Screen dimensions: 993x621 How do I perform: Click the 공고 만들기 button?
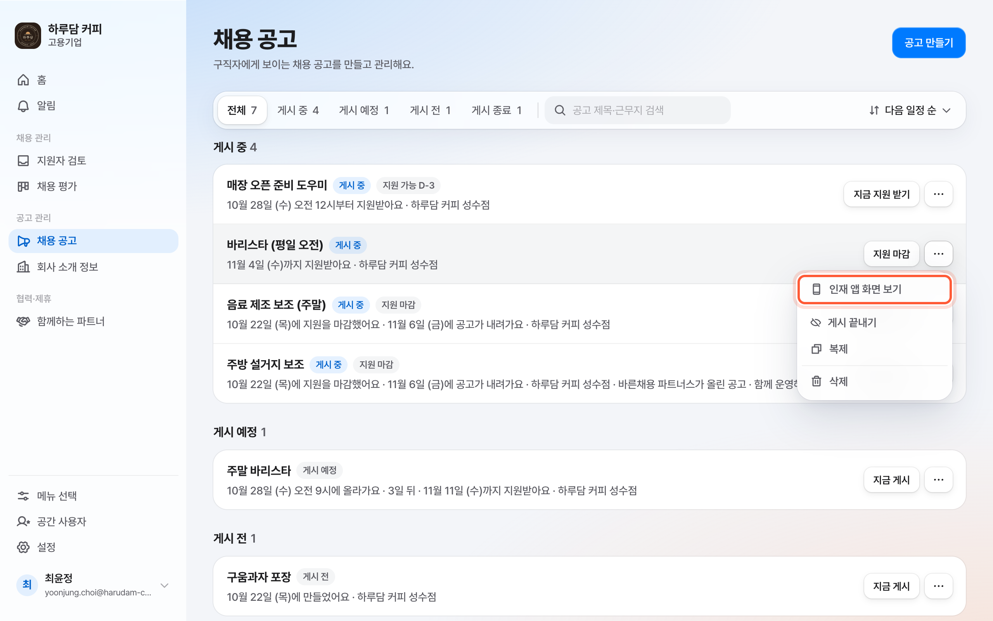click(929, 43)
